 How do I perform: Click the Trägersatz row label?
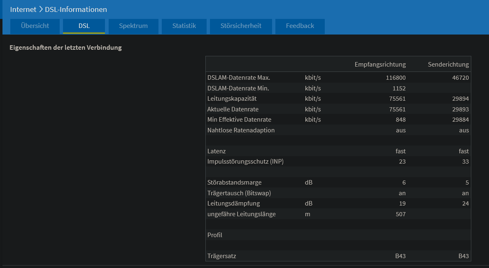pyautogui.click(x=221, y=256)
